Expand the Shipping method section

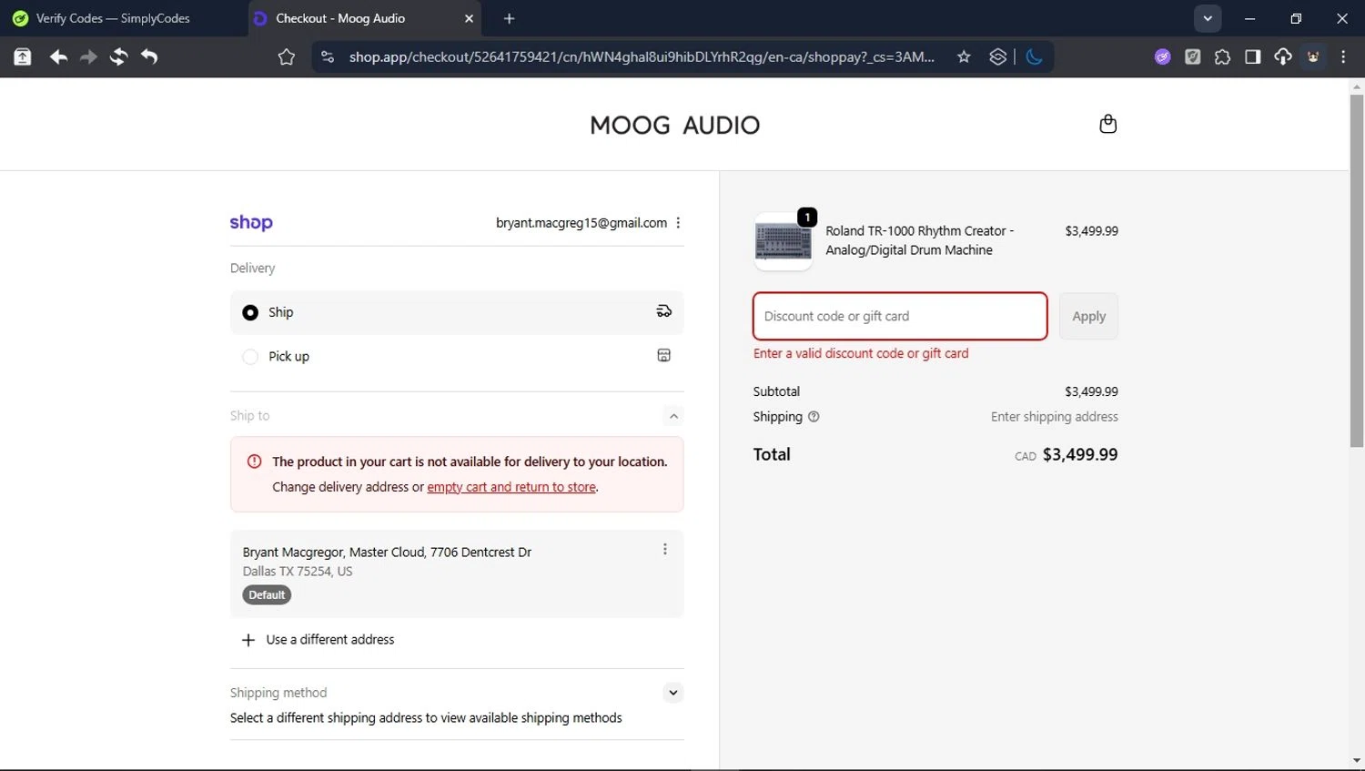click(x=673, y=693)
